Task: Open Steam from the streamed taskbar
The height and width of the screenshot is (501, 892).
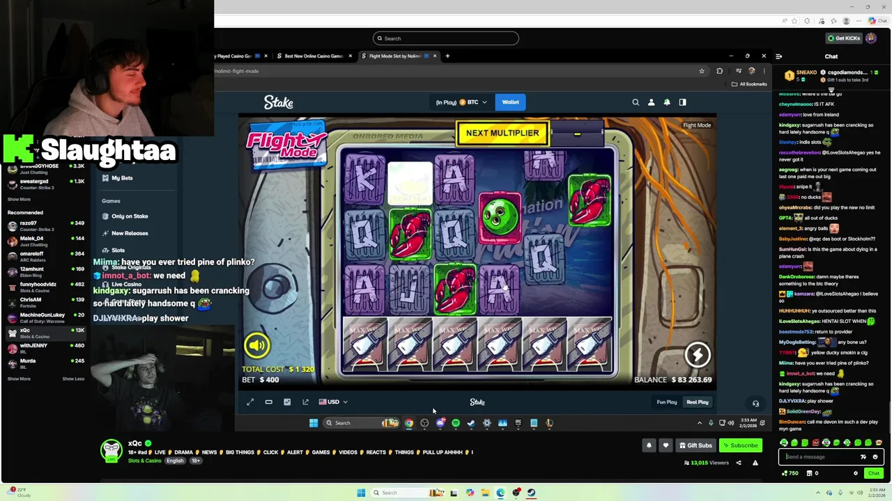Action: click(x=471, y=423)
